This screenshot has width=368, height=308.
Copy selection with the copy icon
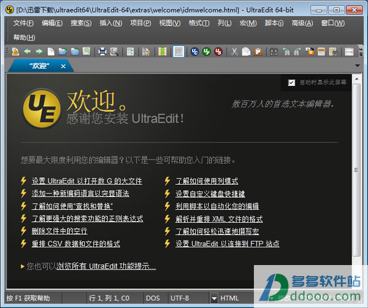pos(246,52)
